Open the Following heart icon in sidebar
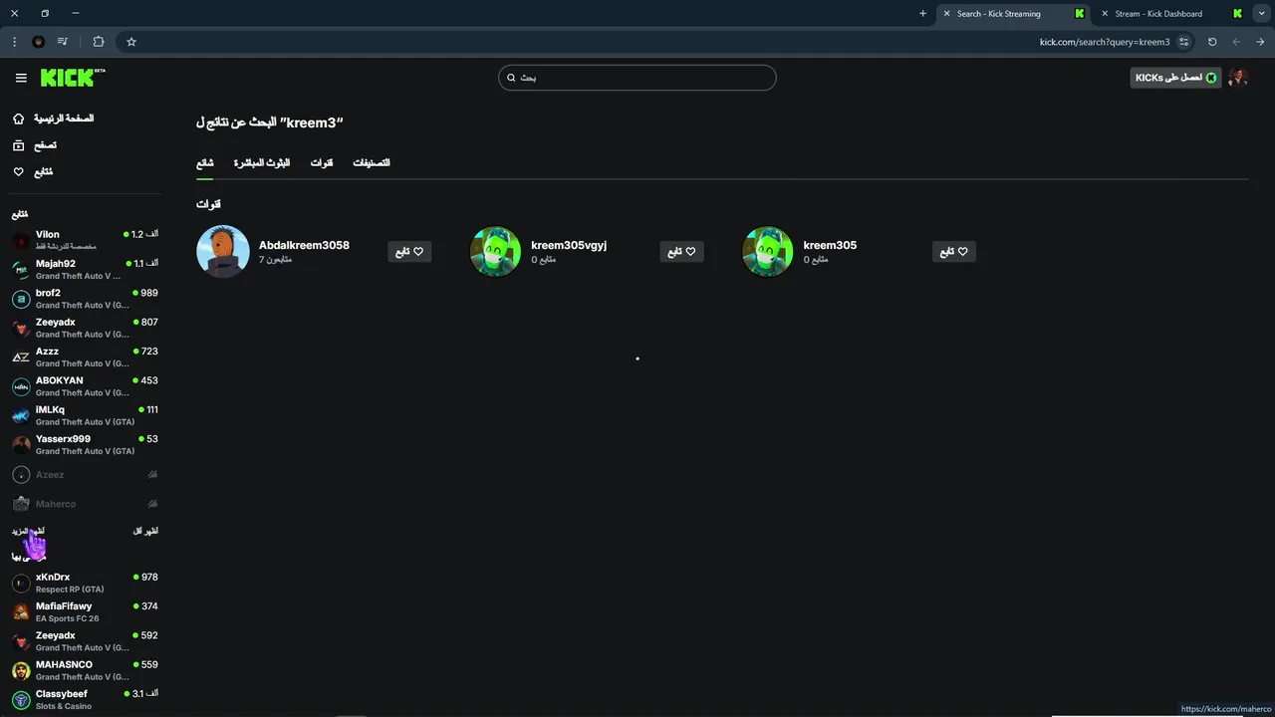This screenshot has width=1275, height=717. pyautogui.click(x=18, y=172)
